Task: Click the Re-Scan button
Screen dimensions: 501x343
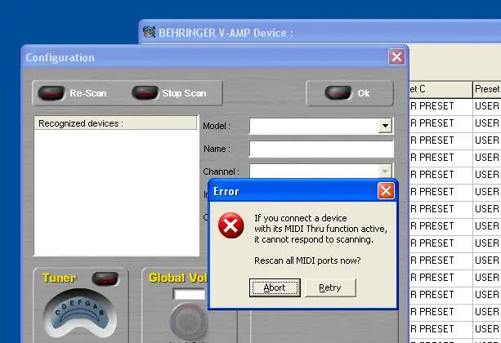Action: [74, 93]
